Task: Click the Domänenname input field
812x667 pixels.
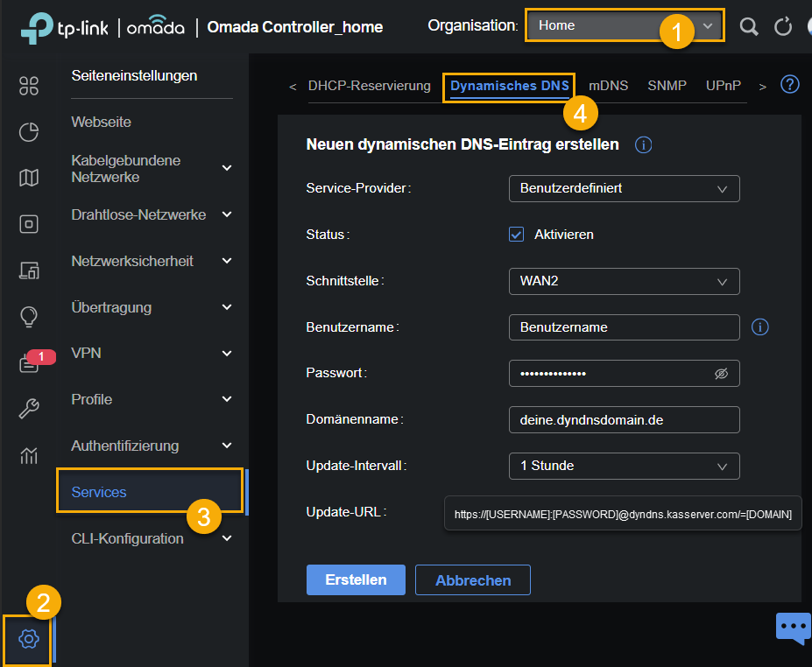Action: tap(624, 419)
